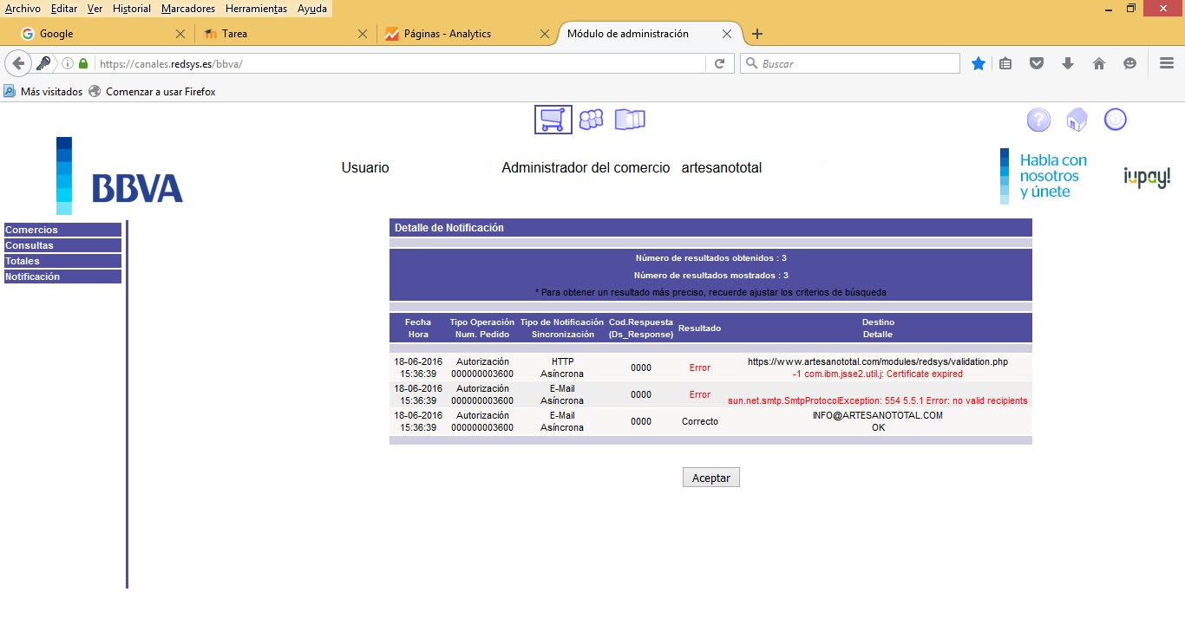This screenshot has height=631, width=1185.
Task: Open the Totales sidebar section
Action: 62,261
